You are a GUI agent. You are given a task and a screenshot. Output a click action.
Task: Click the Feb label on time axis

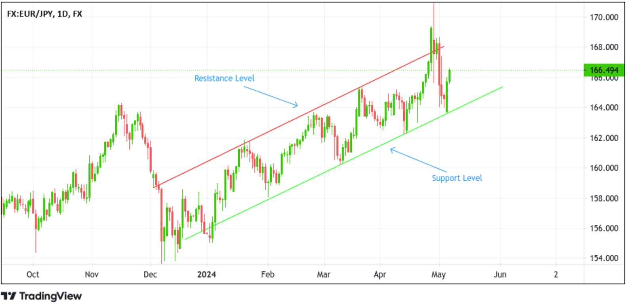click(x=268, y=275)
